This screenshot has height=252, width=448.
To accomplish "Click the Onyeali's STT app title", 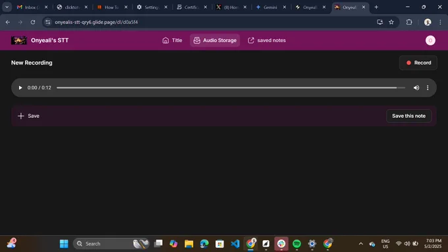I will point(49,40).
